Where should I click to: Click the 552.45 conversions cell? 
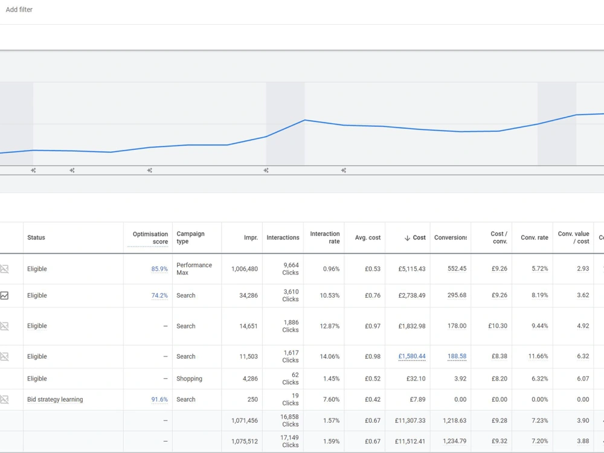(x=457, y=269)
